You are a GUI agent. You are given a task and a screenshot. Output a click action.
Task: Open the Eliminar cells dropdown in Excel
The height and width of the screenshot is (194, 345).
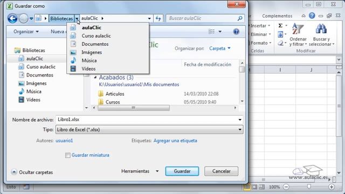261,34
